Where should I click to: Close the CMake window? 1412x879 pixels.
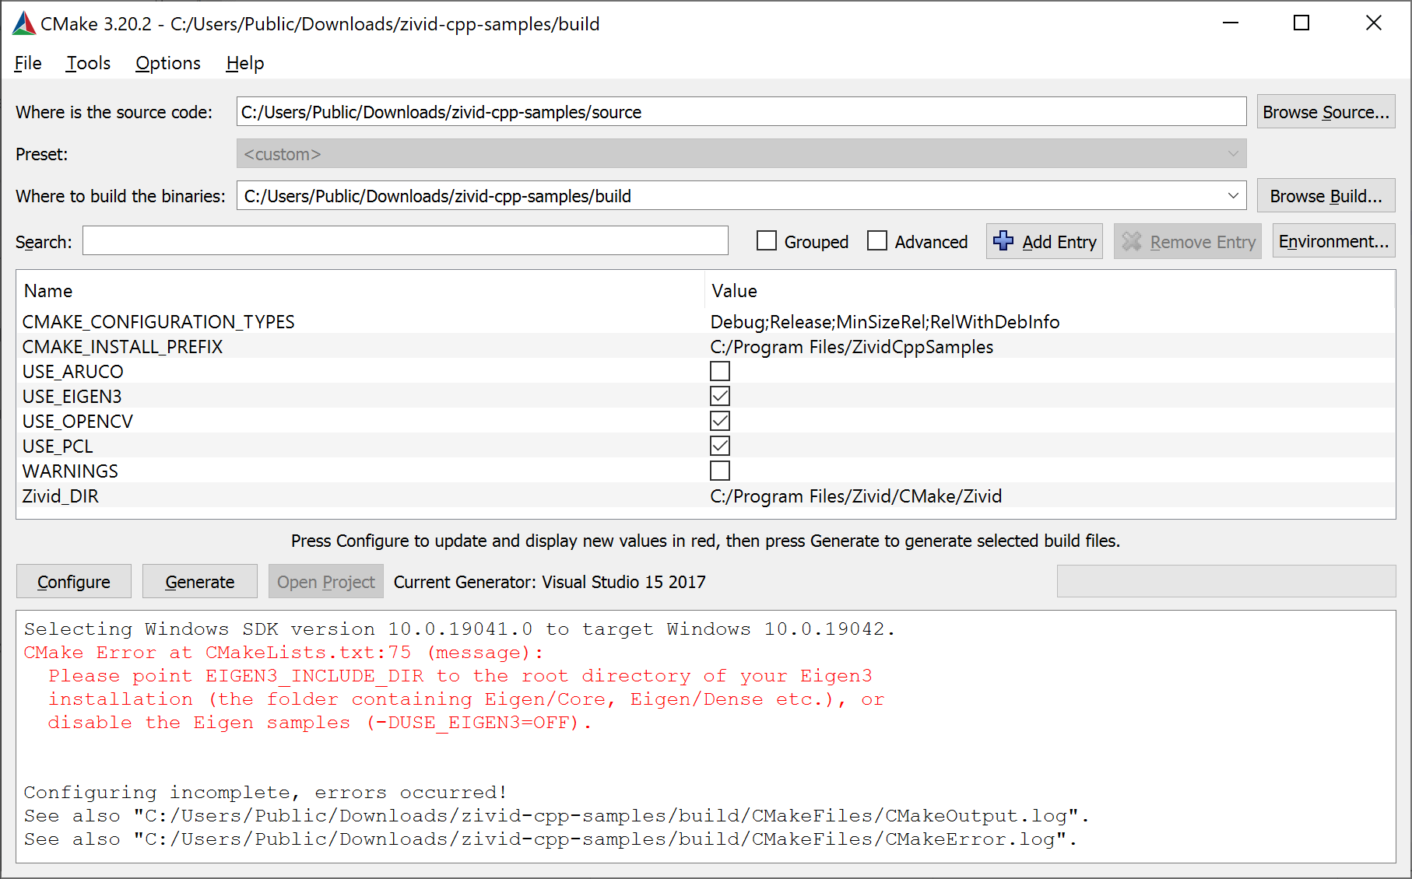pos(1374,23)
